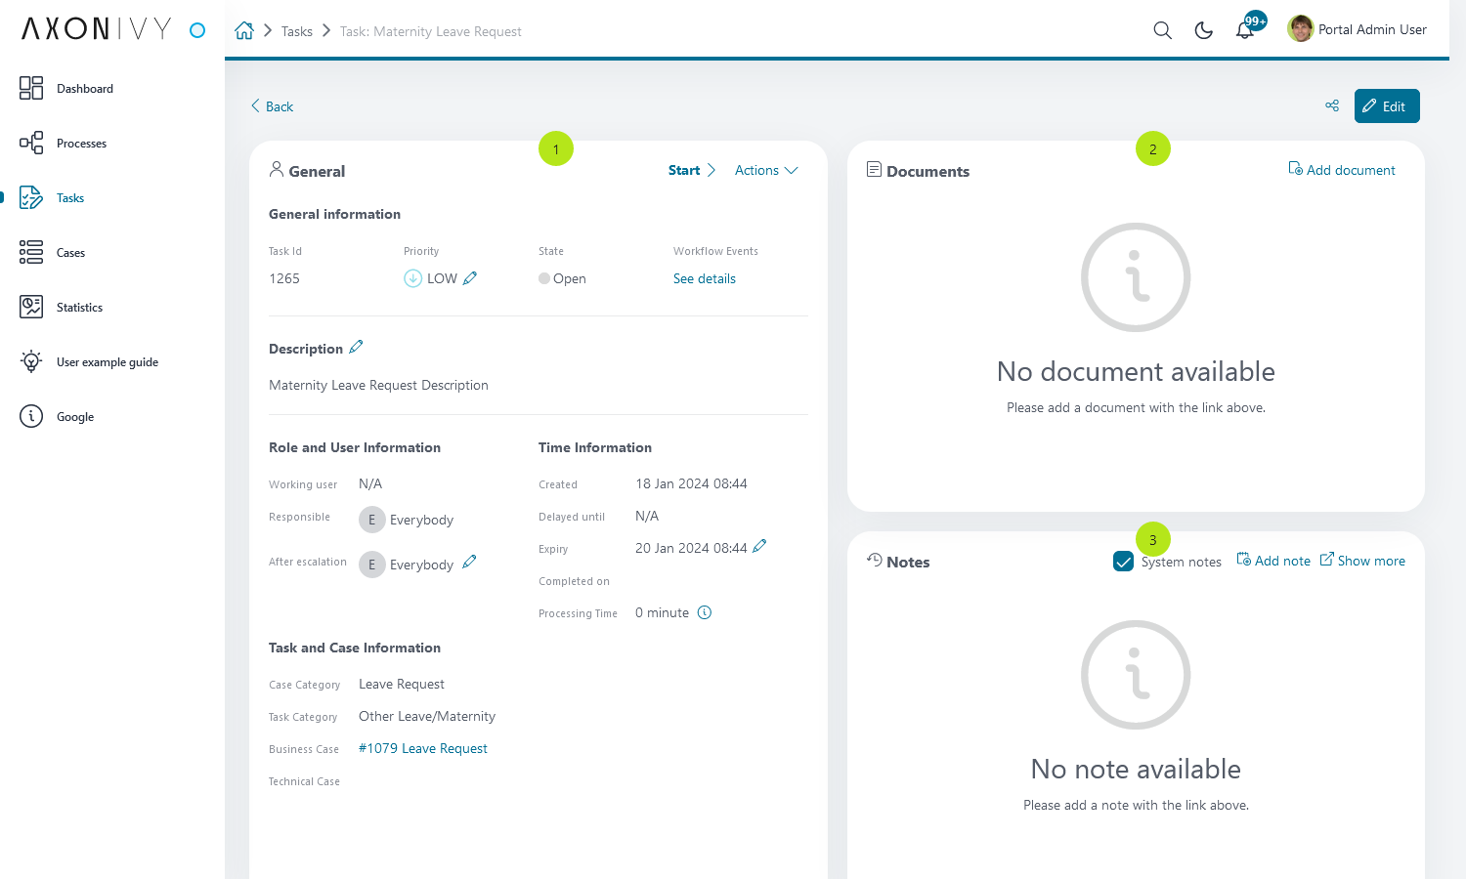Click the pencil icon beside Description

point(356,347)
